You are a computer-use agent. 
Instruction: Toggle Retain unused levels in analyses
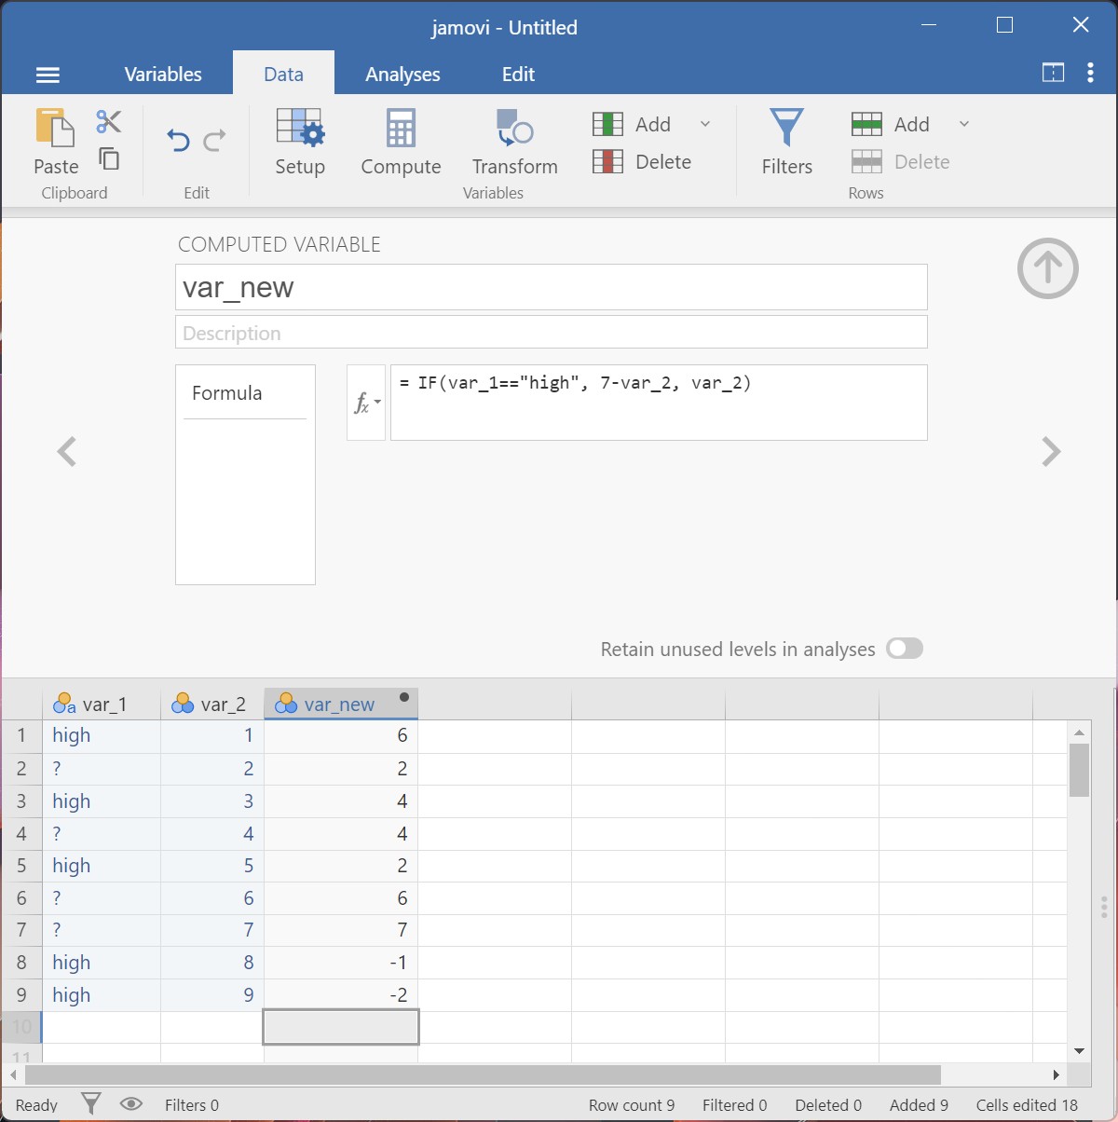pos(904,649)
